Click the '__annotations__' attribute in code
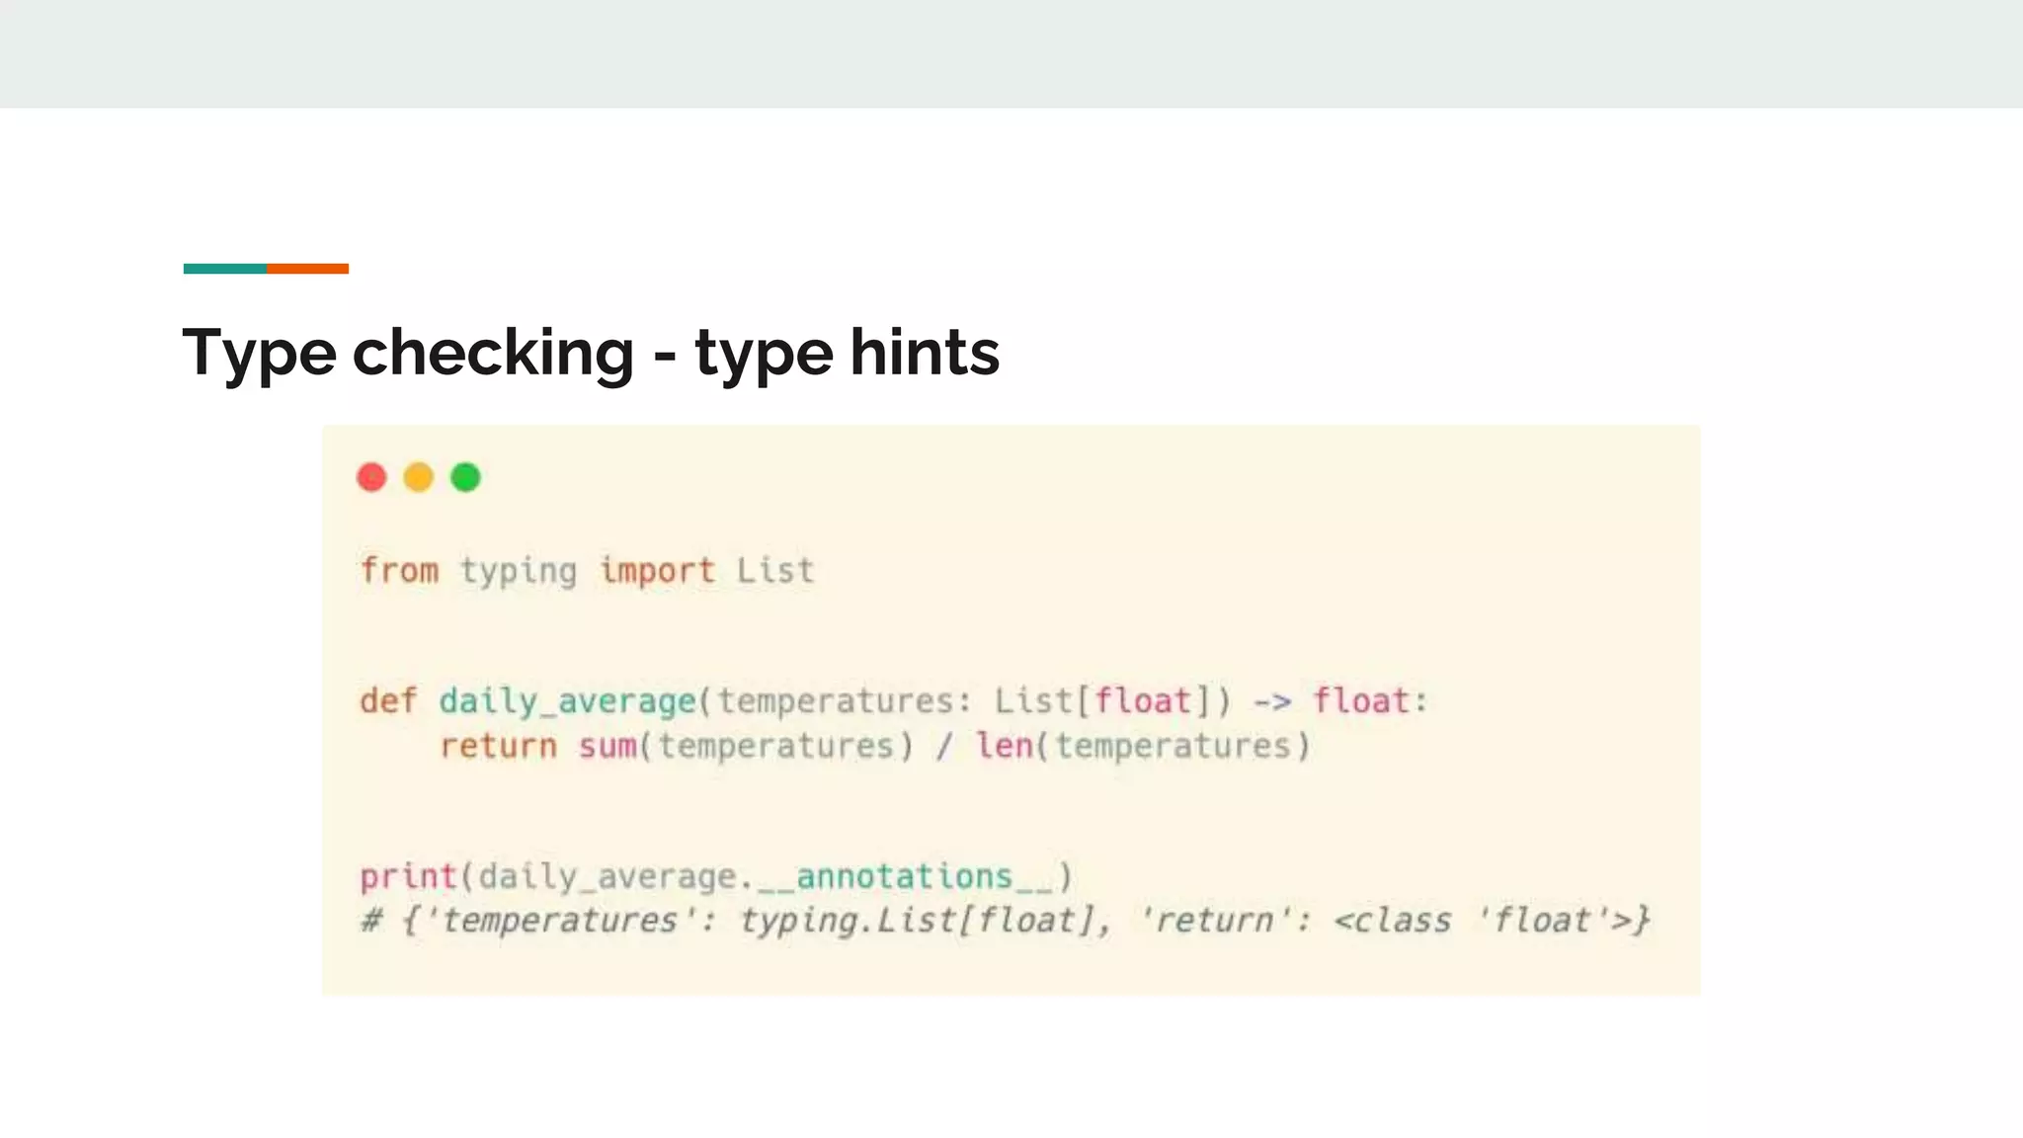2023x1138 pixels. [x=905, y=876]
